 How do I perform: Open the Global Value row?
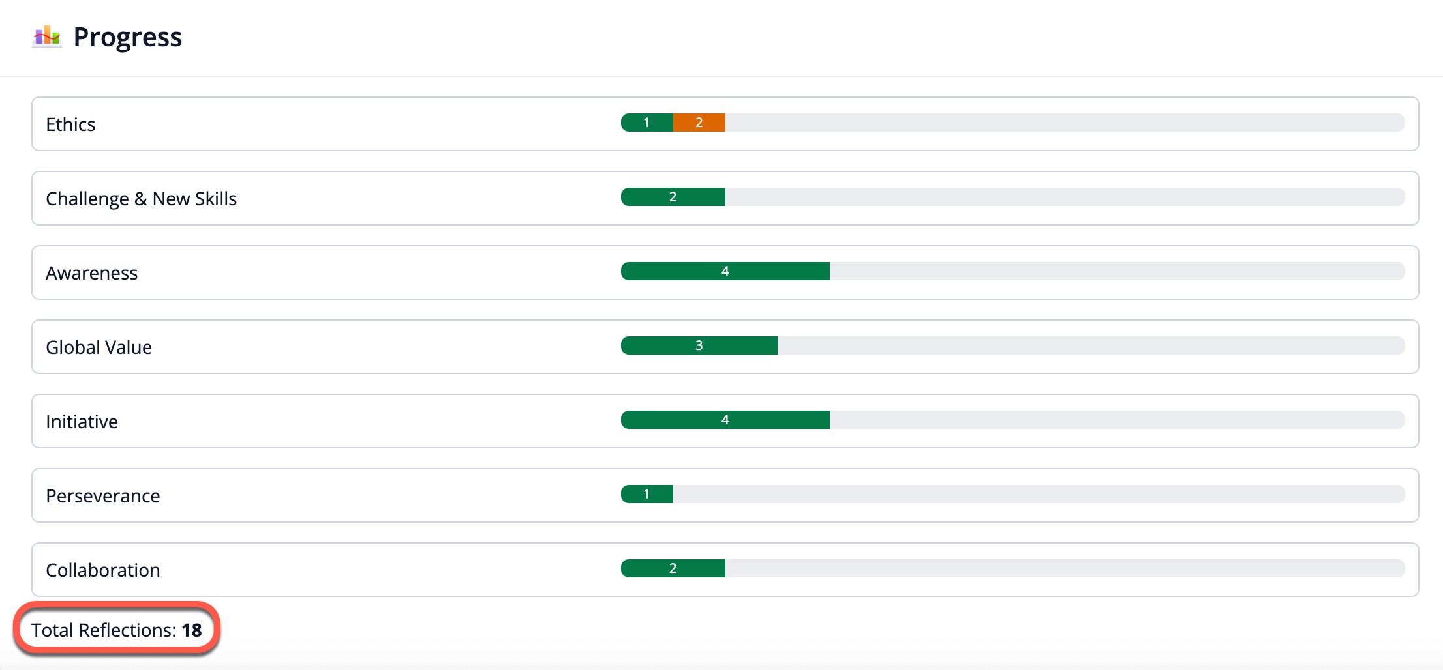tap(99, 347)
